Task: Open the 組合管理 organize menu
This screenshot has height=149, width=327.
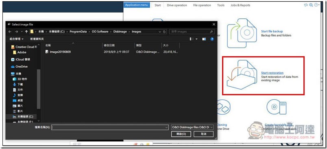Action: pyautogui.click(x=17, y=39)
